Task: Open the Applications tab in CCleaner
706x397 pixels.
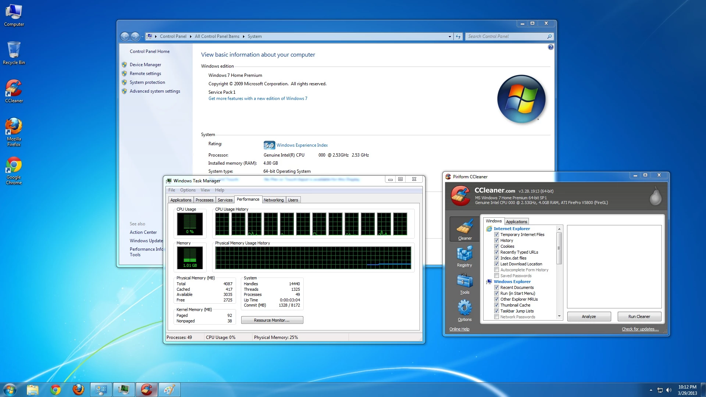Action: point(516,222)
